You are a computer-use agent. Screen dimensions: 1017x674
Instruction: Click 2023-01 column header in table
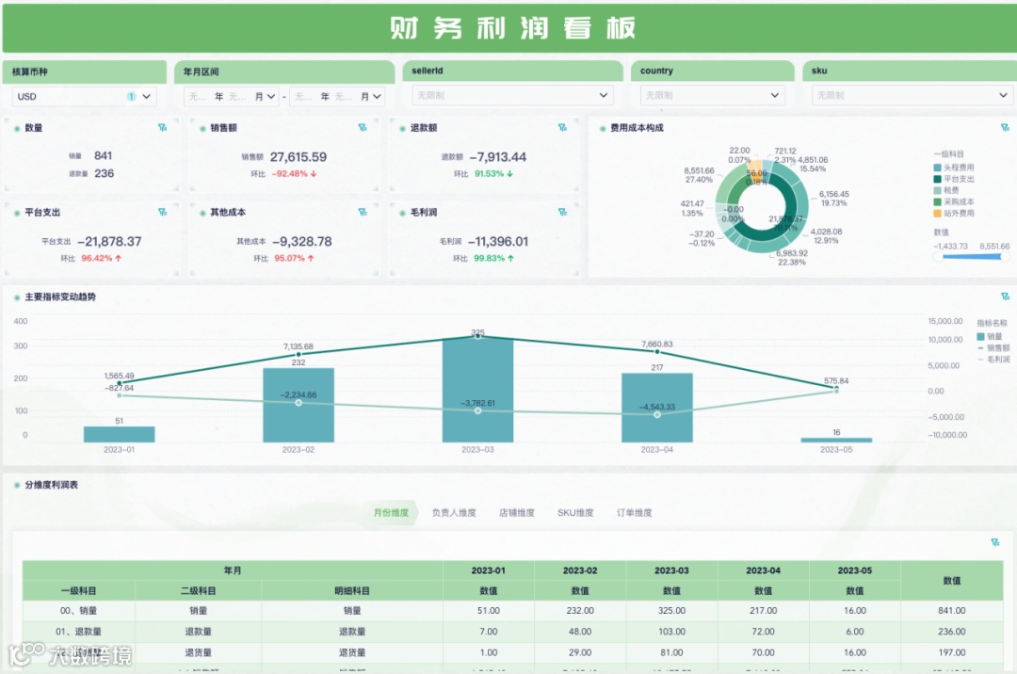click(489, 570)
